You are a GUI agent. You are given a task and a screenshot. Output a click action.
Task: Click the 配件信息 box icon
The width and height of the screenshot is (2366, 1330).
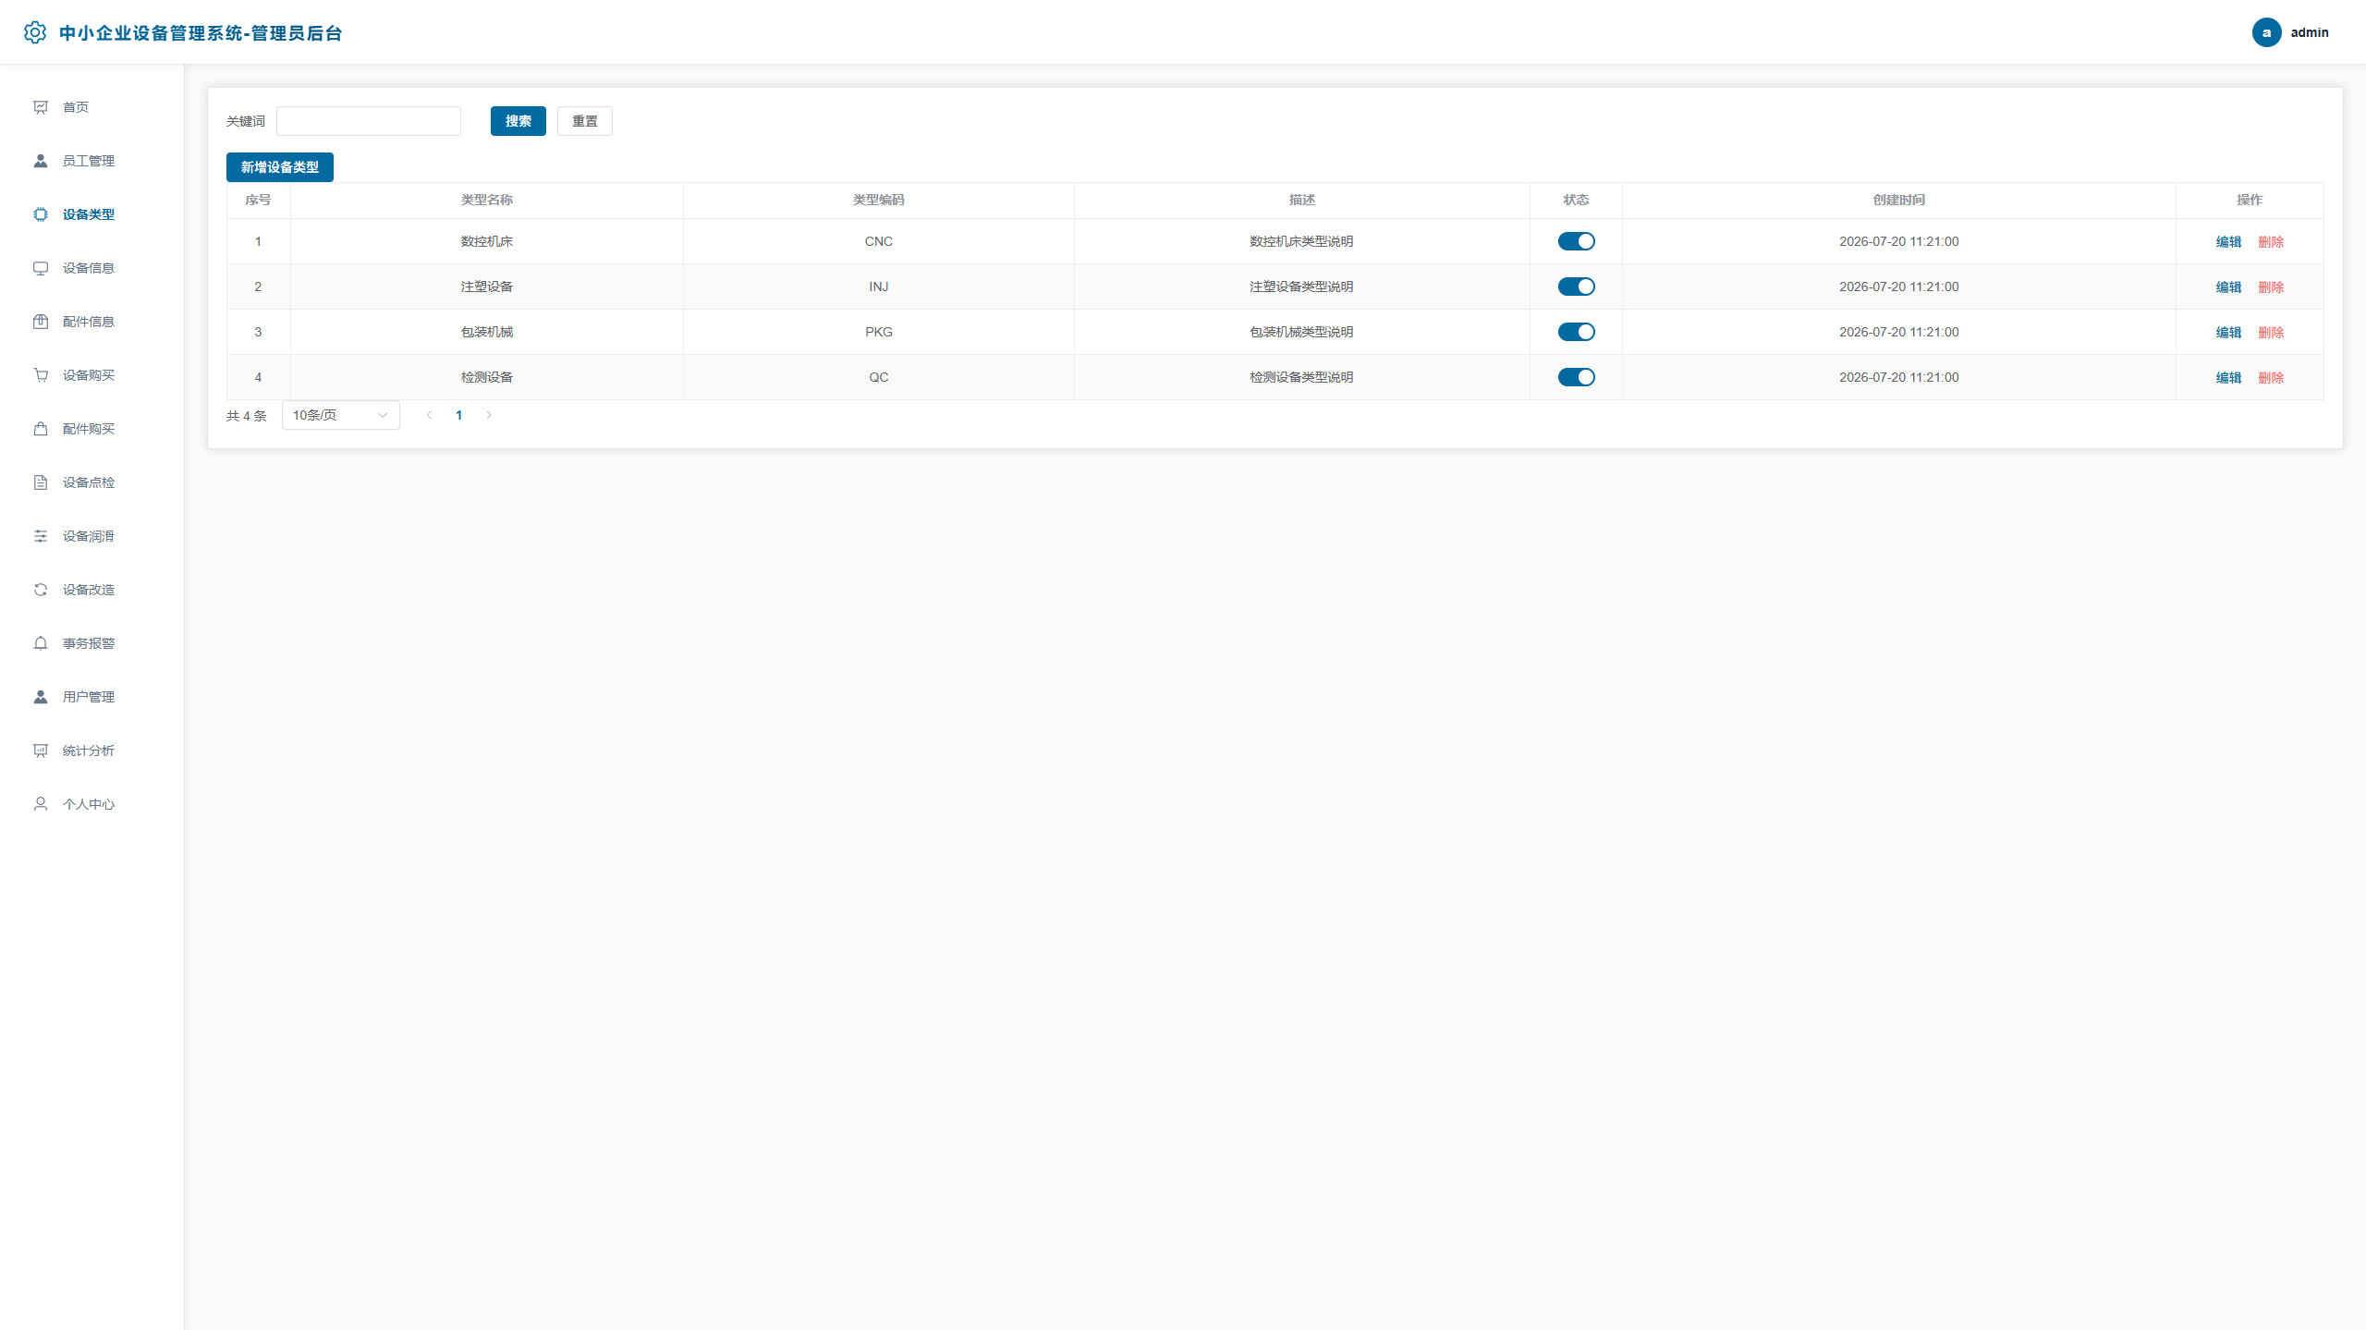click(x=41, y=322)
